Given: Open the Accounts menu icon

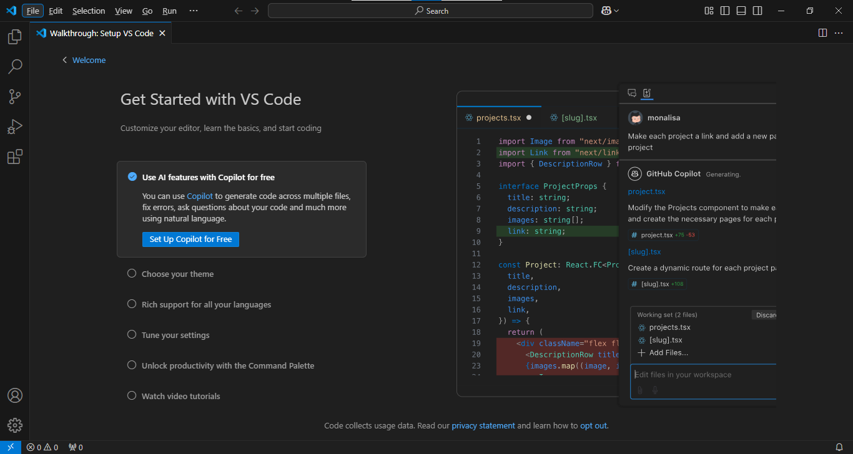Looking at the screenshot, I should point(14,395).
